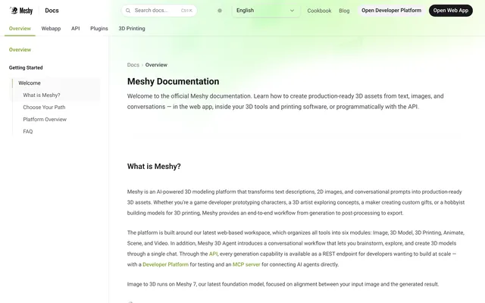485x303 pixels.
Task: Switch to the Plugins tab
Action: tap(99, 29)
